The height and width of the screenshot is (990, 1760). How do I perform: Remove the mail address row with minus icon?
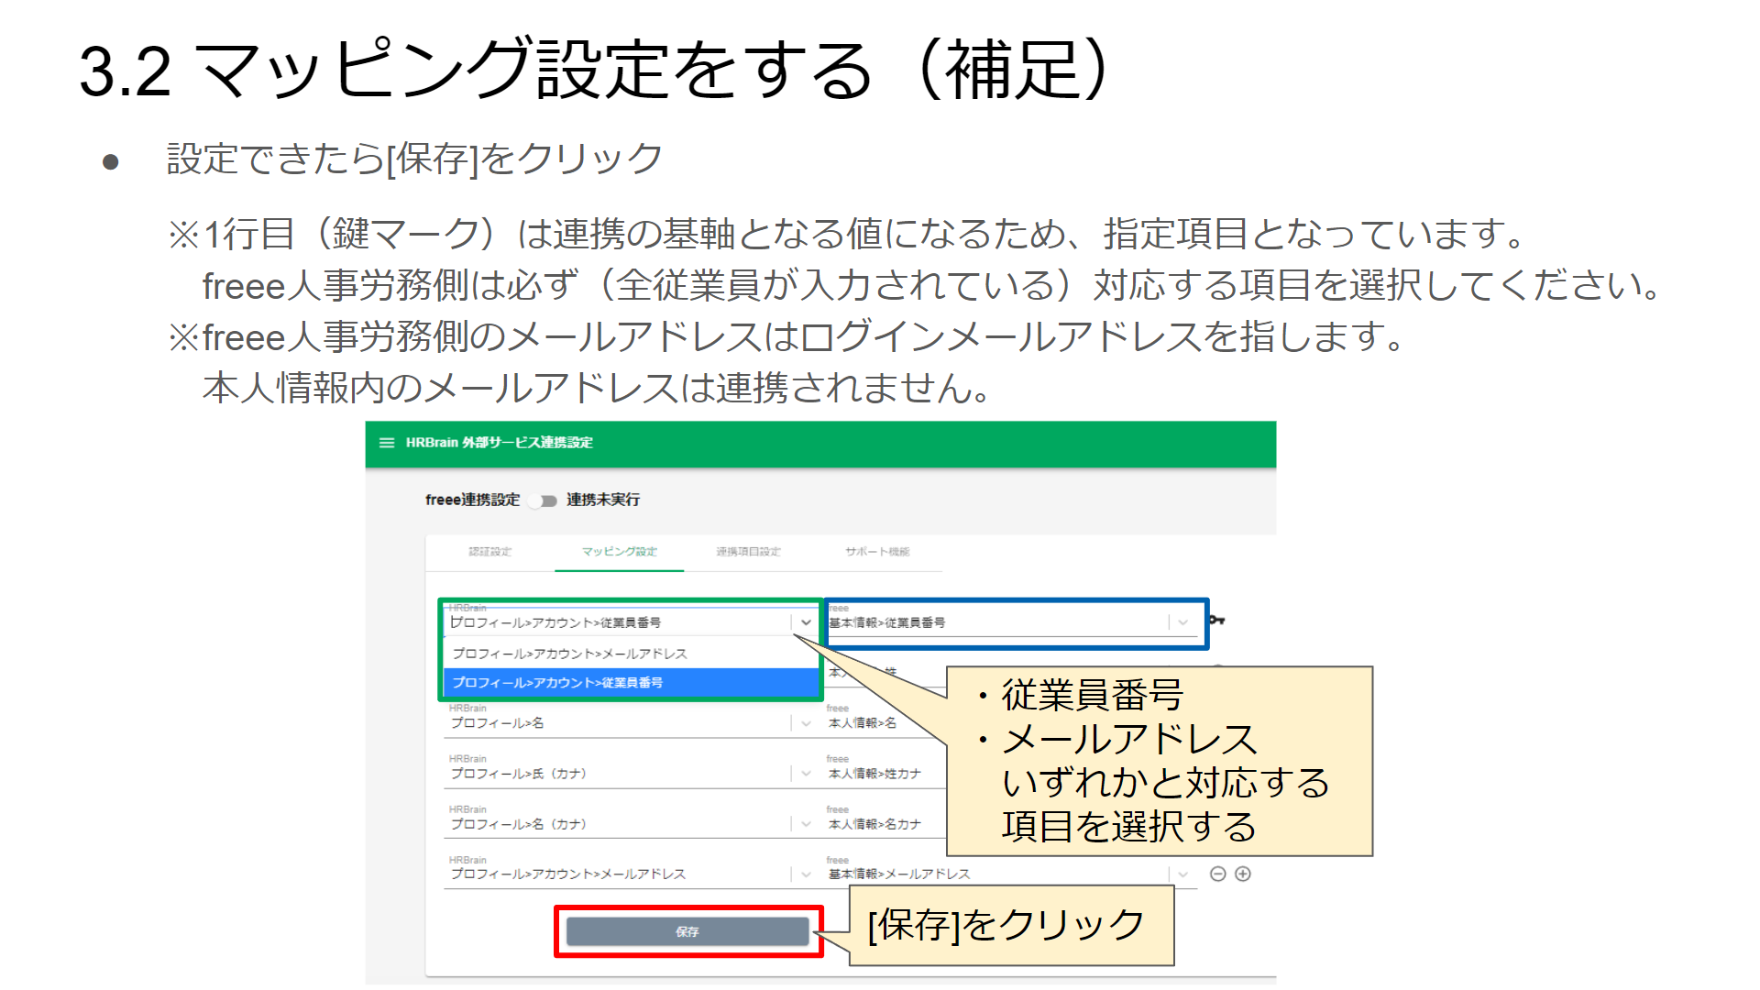[x=1217, y=874]
